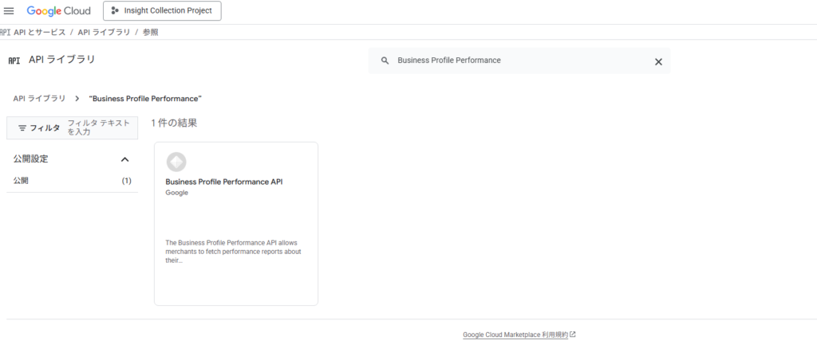Click the フィルタ filter icon
The image size is (817, 360).
22,128
